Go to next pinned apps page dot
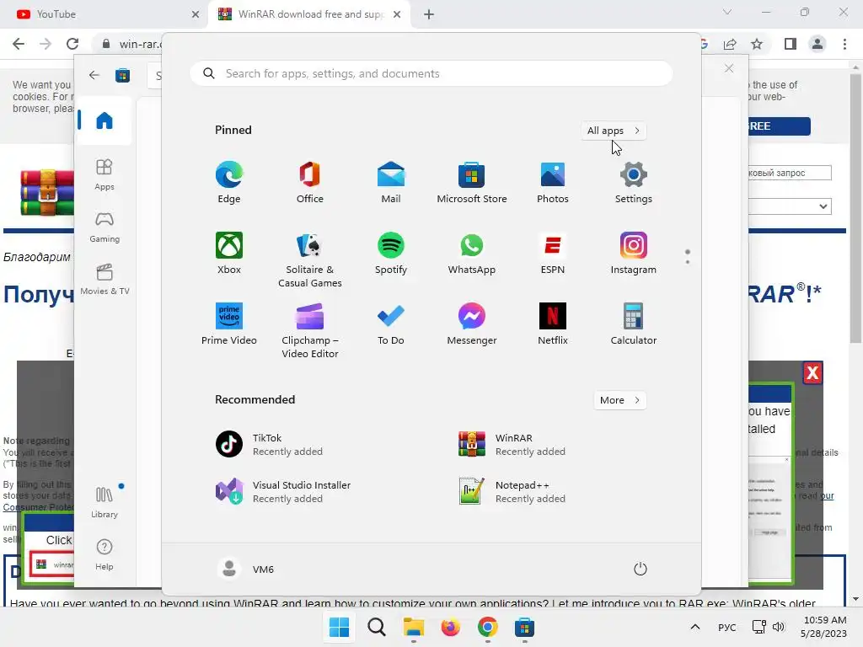The image size is (863, 647). pos(688,262)
